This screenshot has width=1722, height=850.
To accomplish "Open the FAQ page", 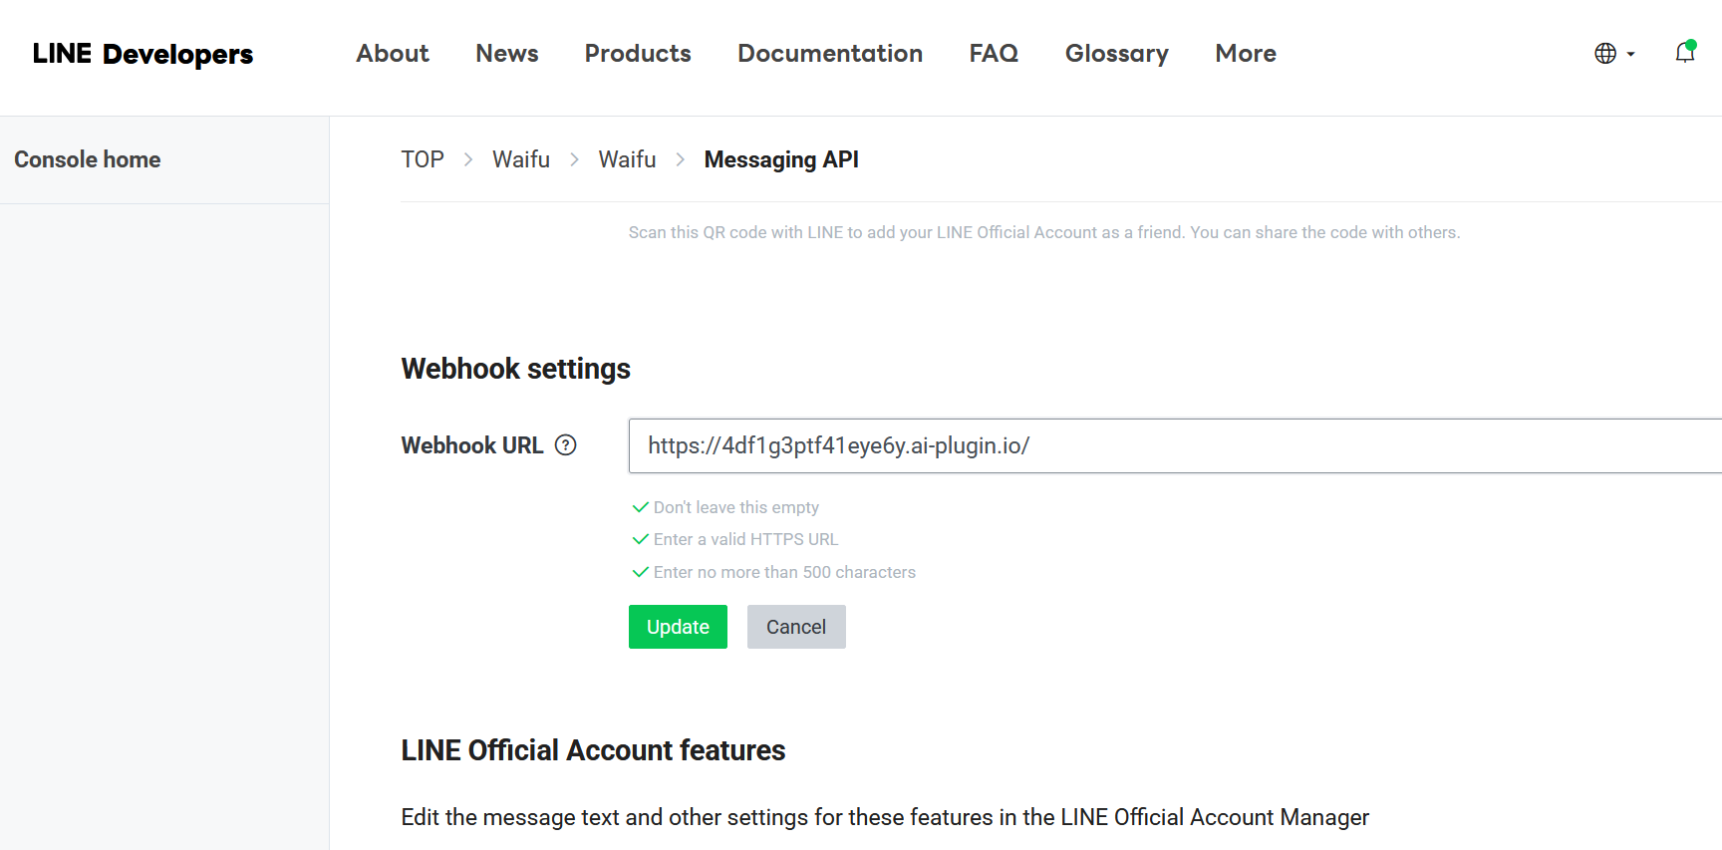I will pyautogui.click(x=994, y=54).
